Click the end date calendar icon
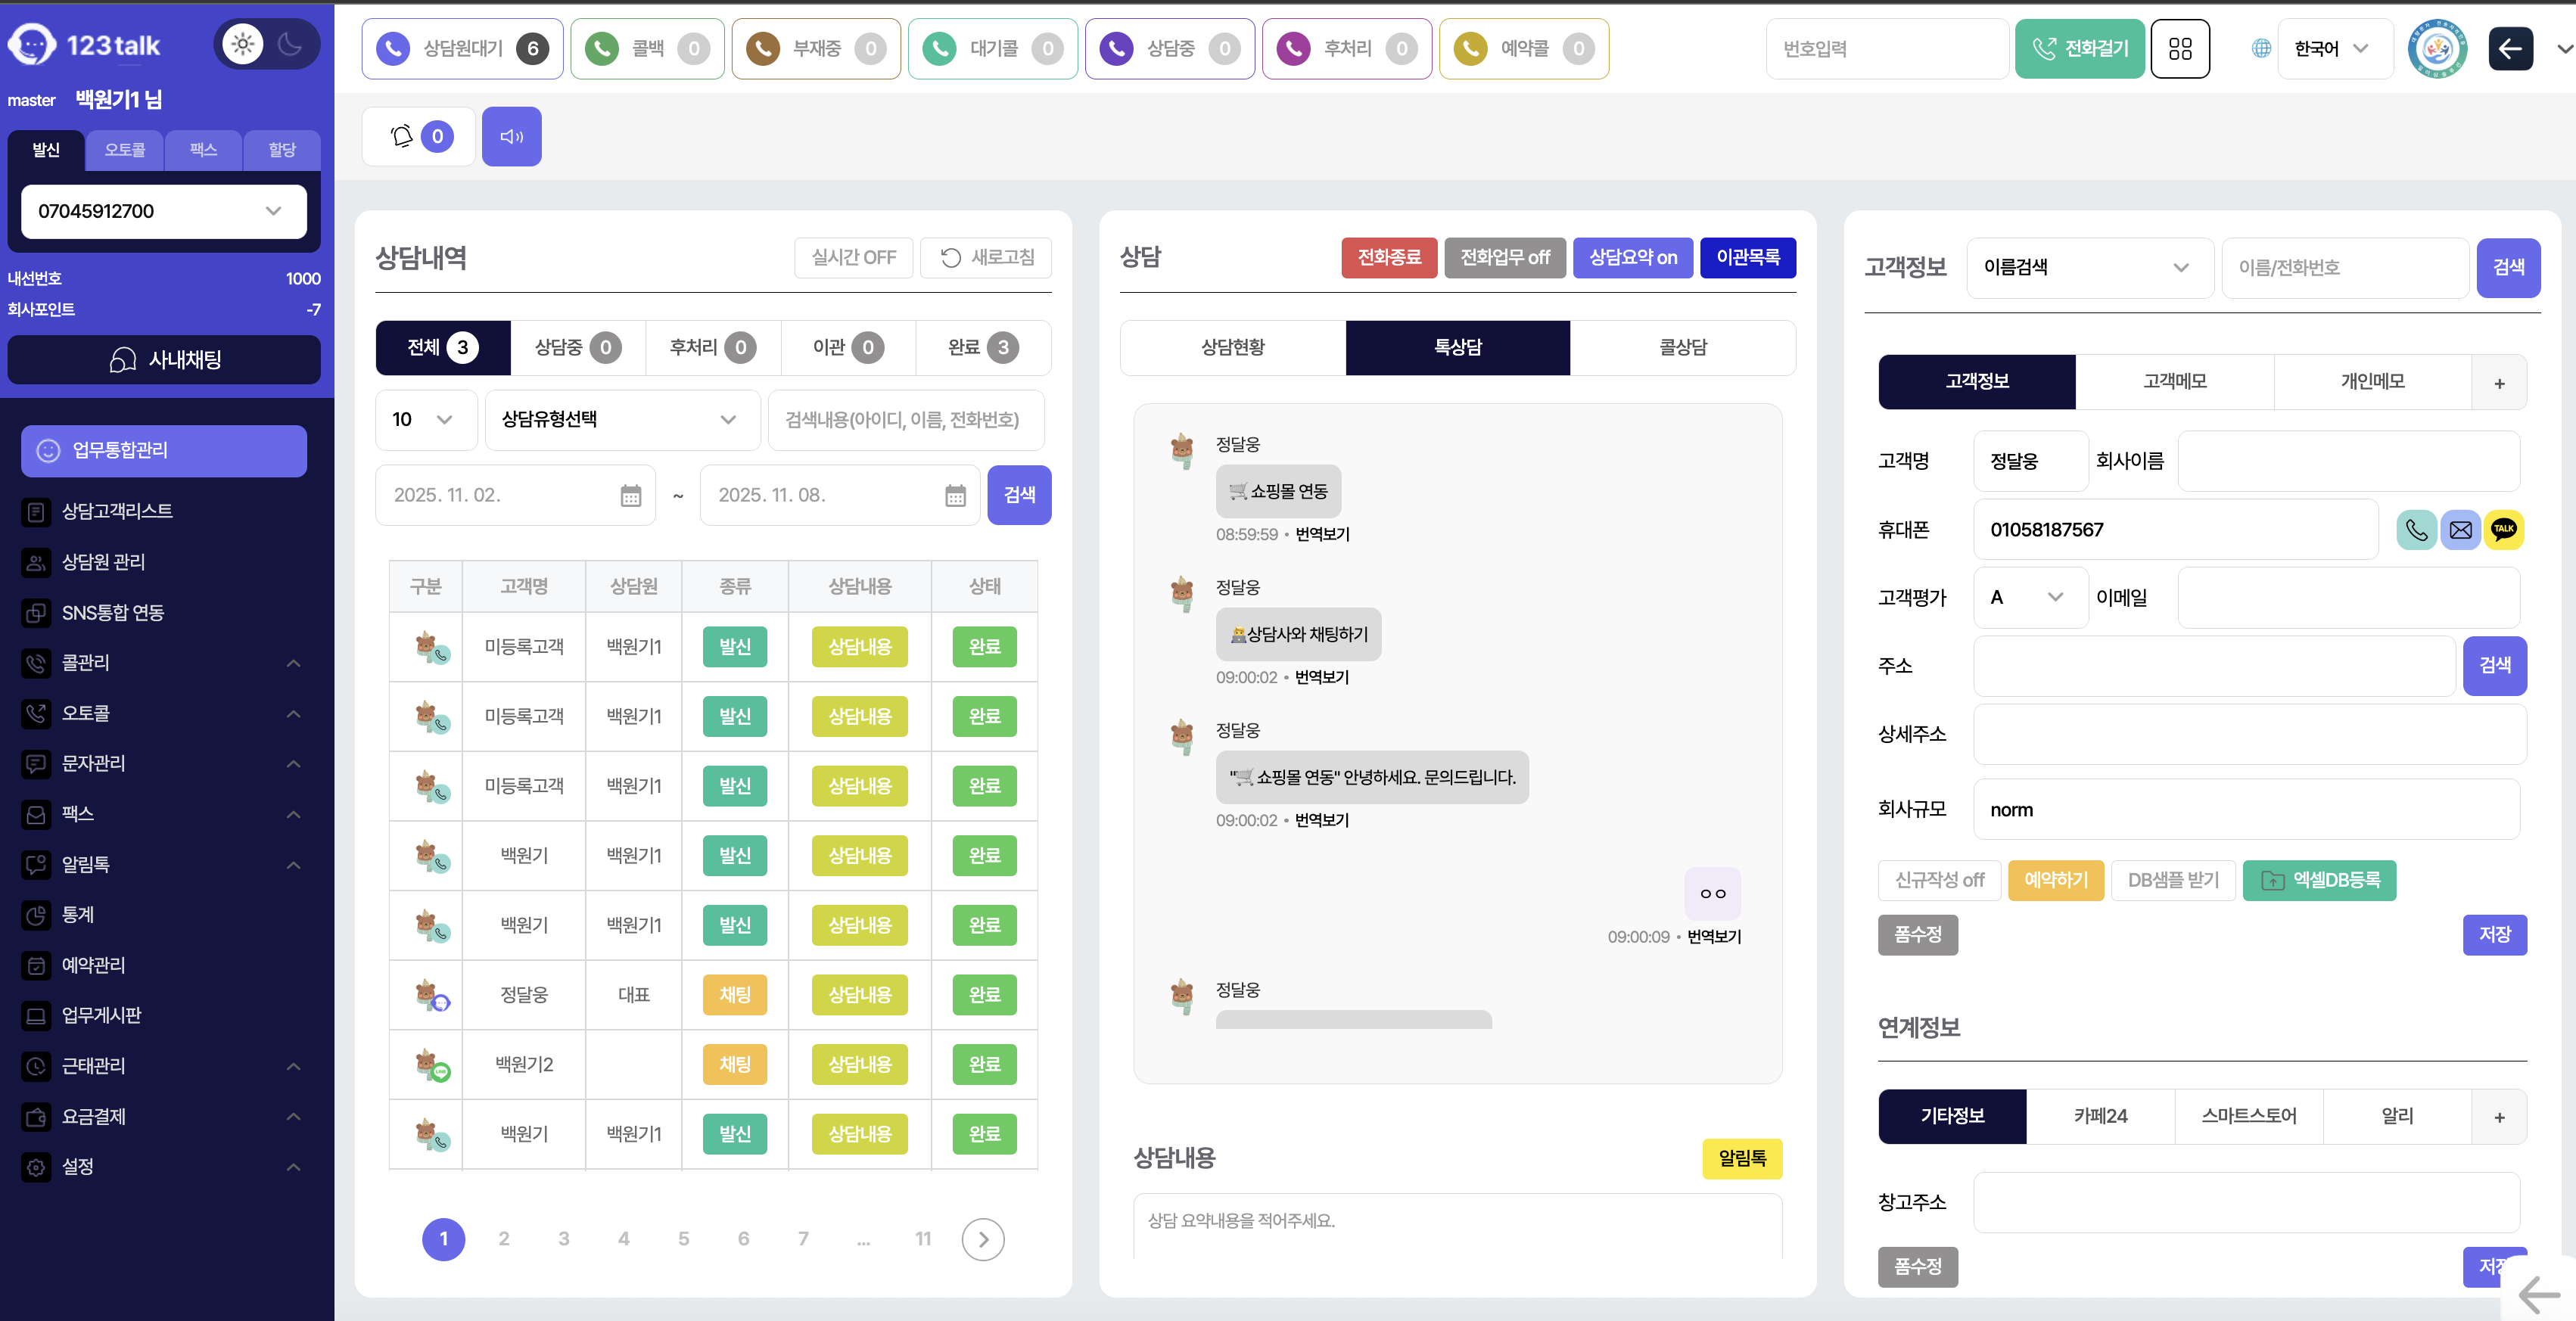2576x1321 pixels. point(955,495)
